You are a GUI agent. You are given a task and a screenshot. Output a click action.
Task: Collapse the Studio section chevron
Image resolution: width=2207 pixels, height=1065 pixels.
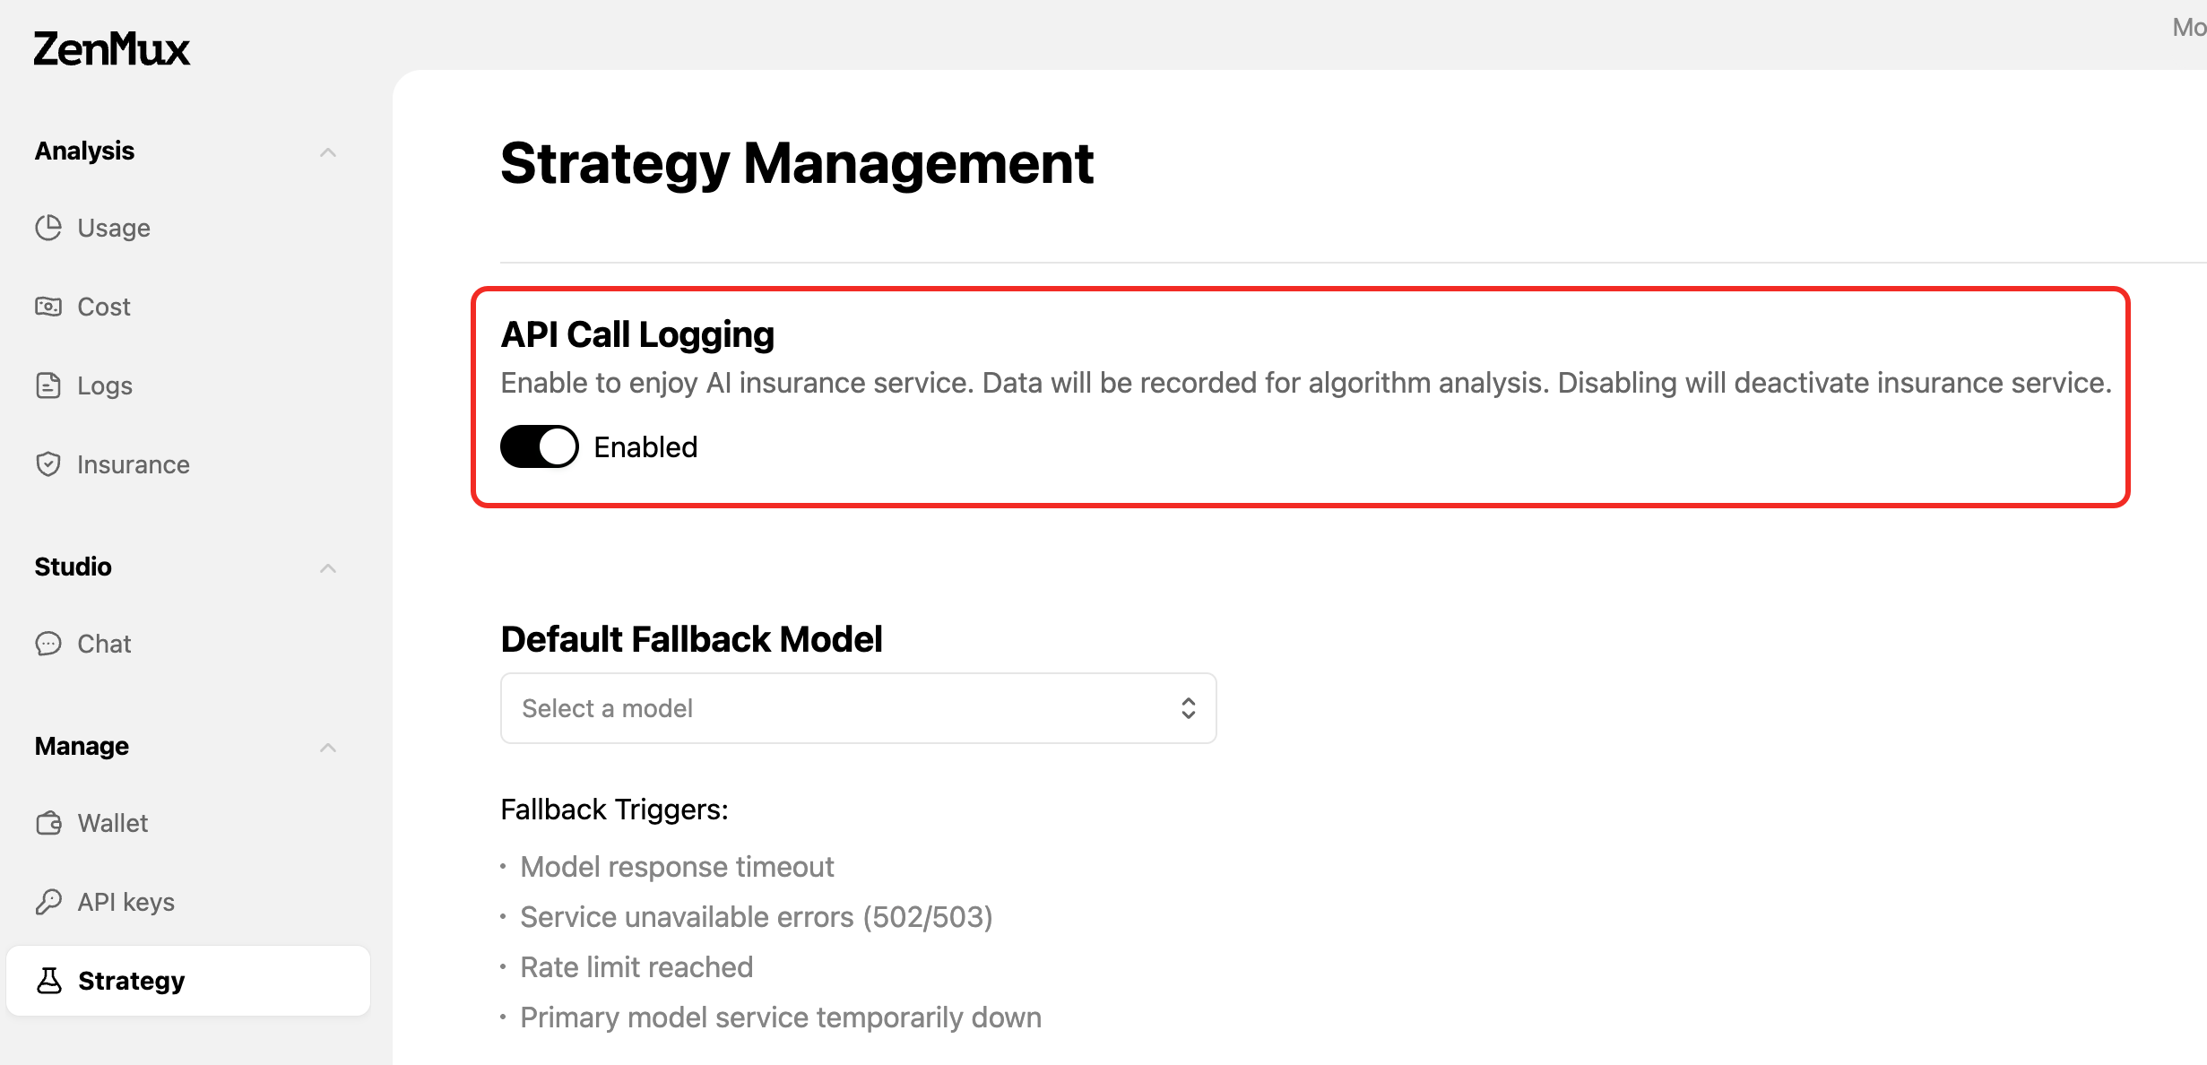[328, 568]
